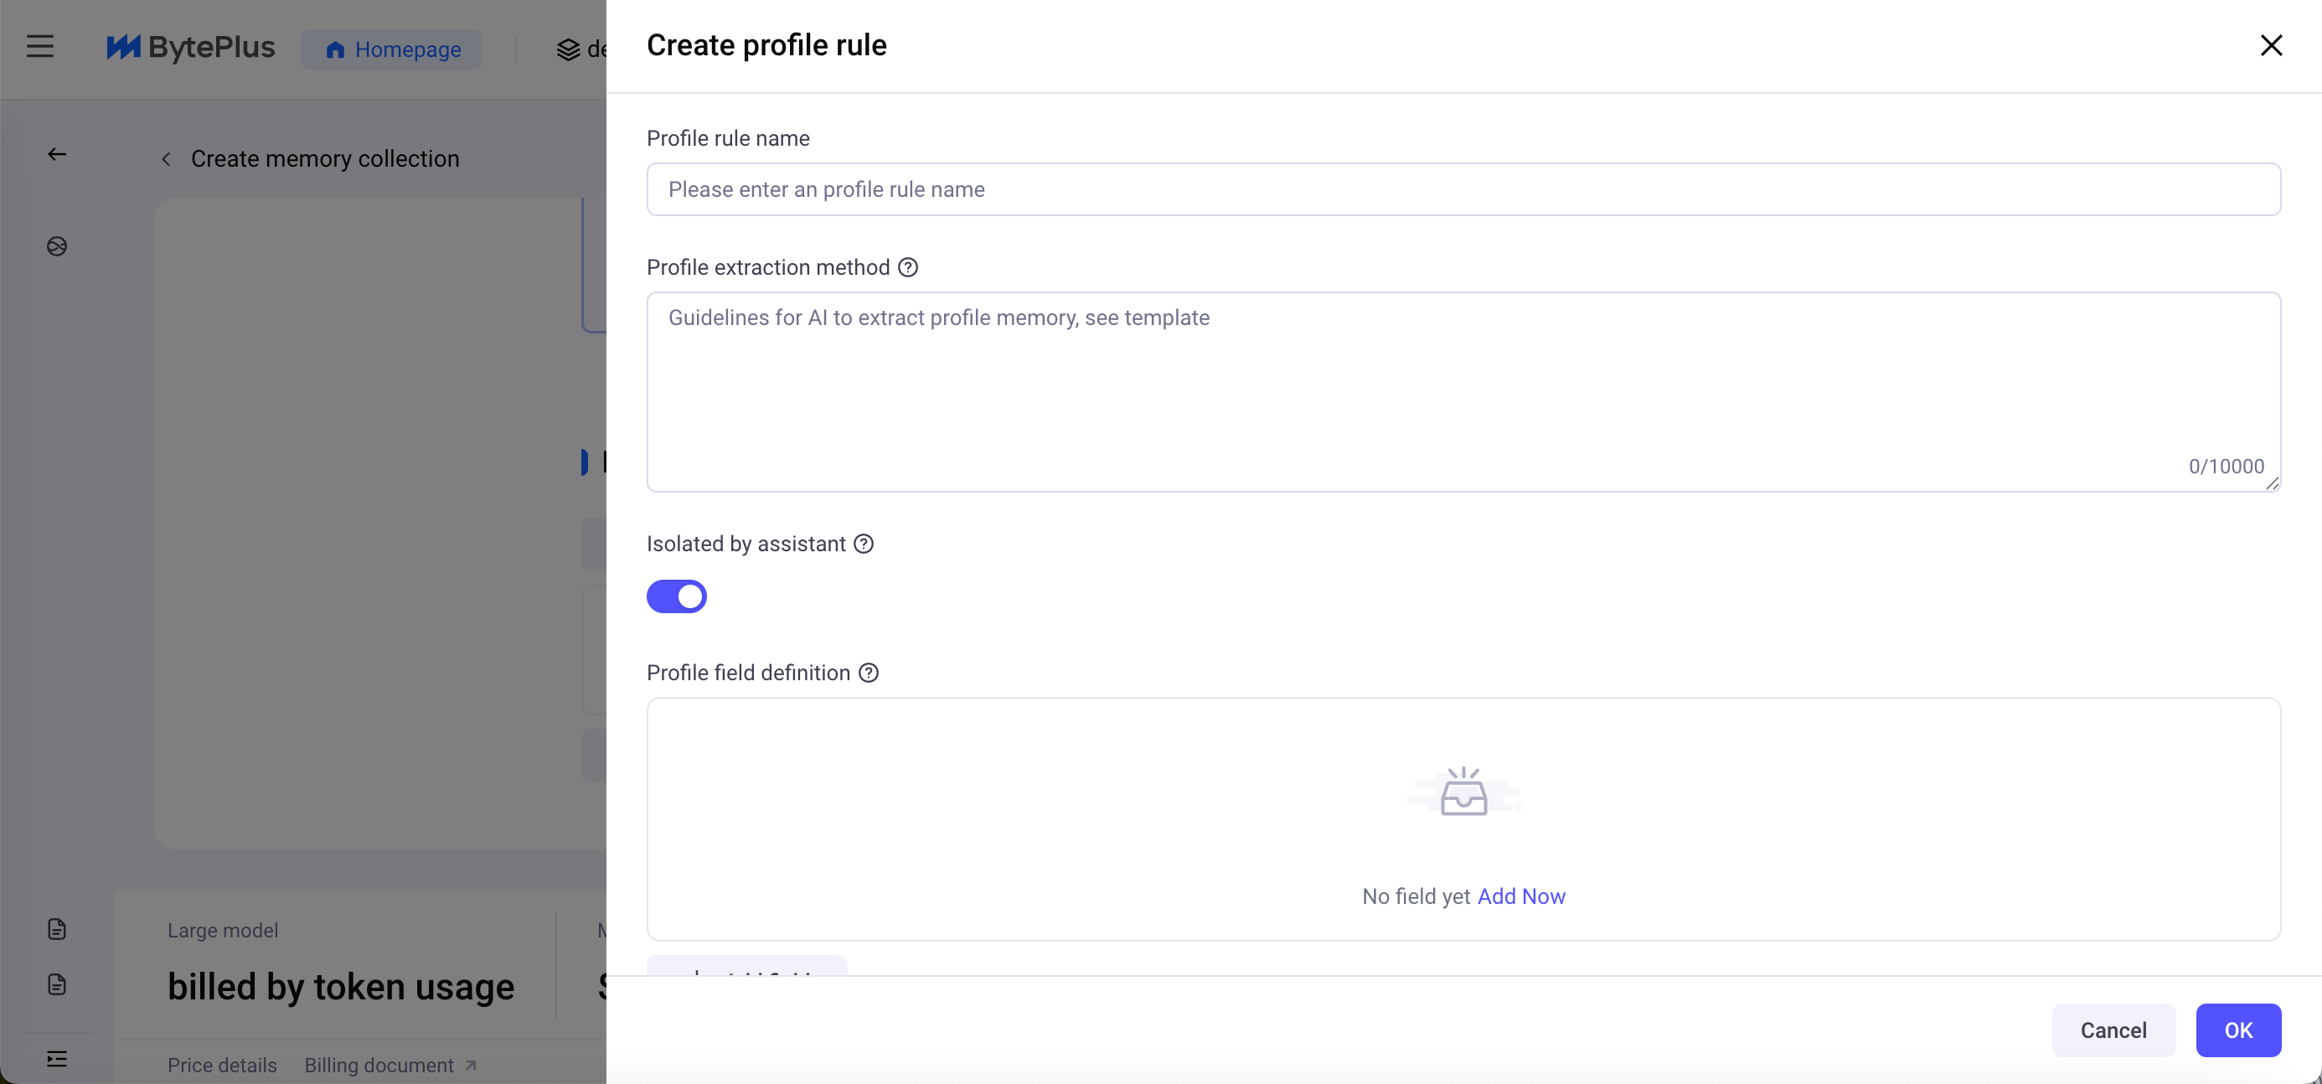Click the sidebar collapse icon at bottom
This screenshot has width=2322, height=1084.
[57, 1058]
